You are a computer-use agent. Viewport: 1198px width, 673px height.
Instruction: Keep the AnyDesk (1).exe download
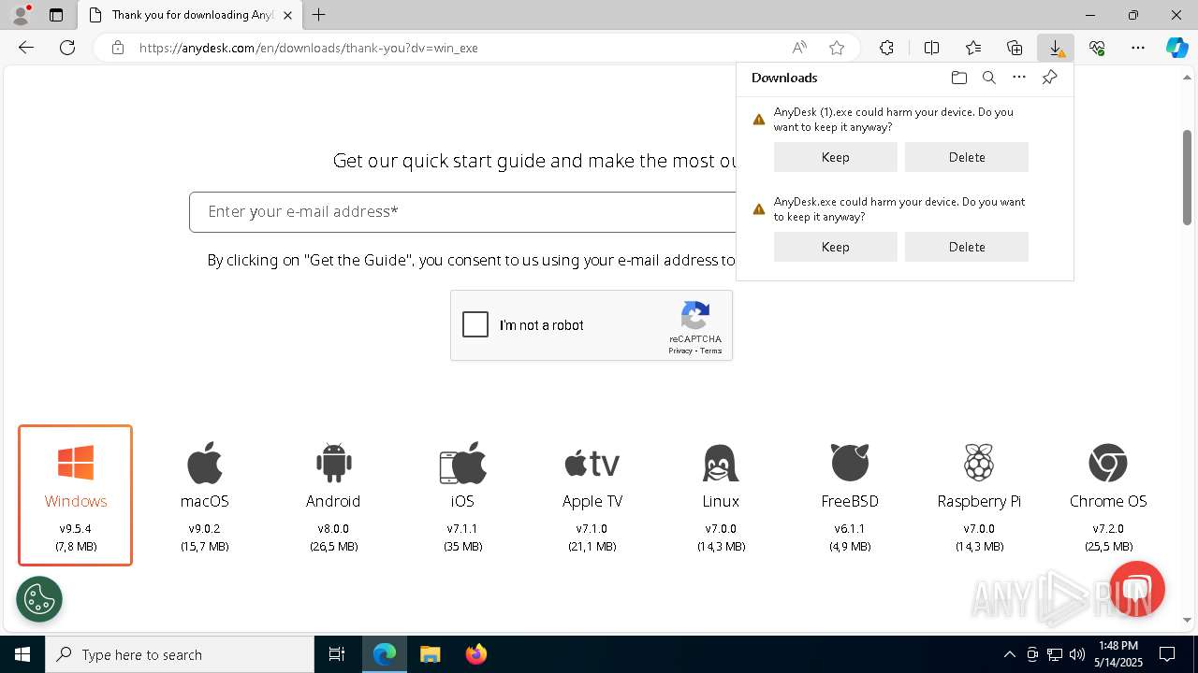pyautogui.click(x=836, y=157)
